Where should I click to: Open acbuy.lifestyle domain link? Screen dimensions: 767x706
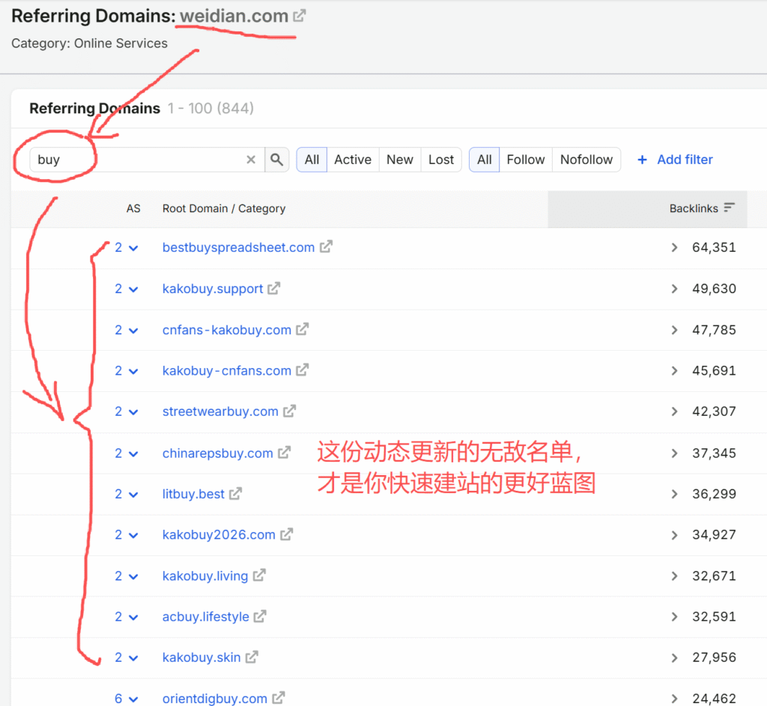[x=205, y=616]
